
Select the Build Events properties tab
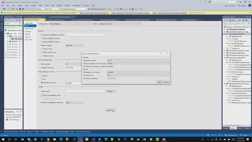point(29,28)
